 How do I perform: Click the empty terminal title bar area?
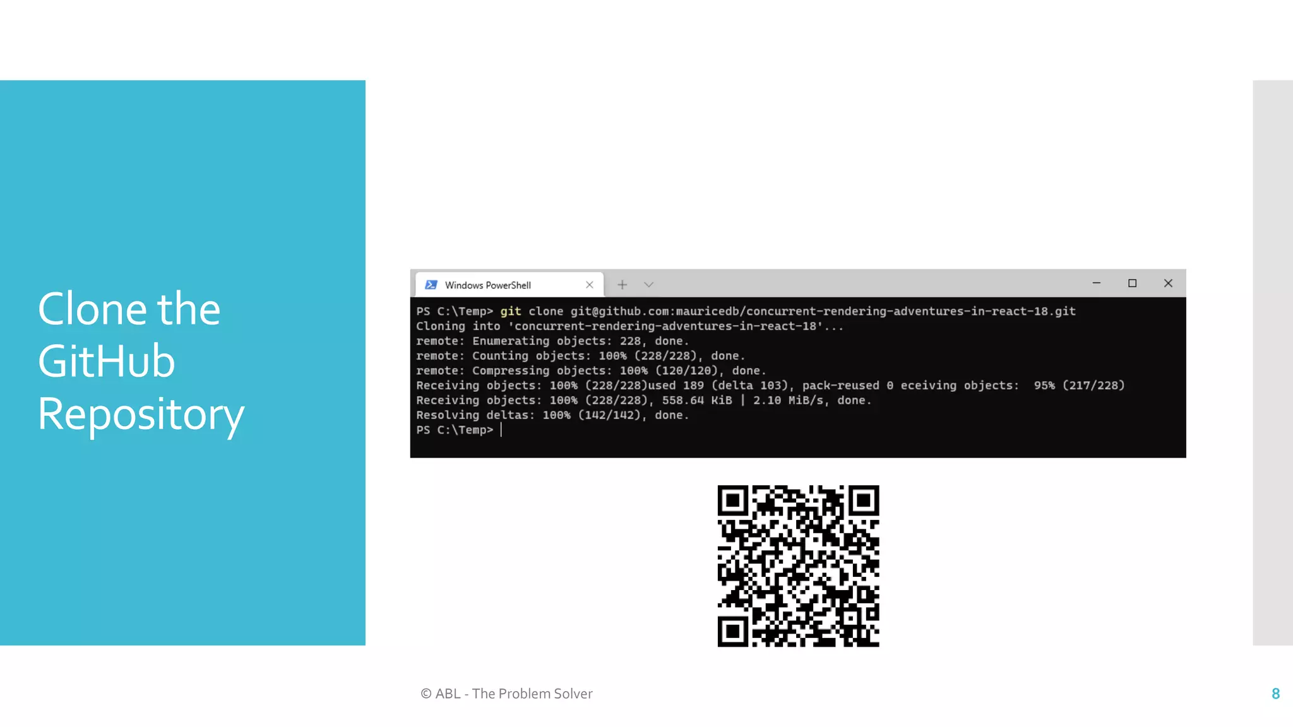coord(871,283)
